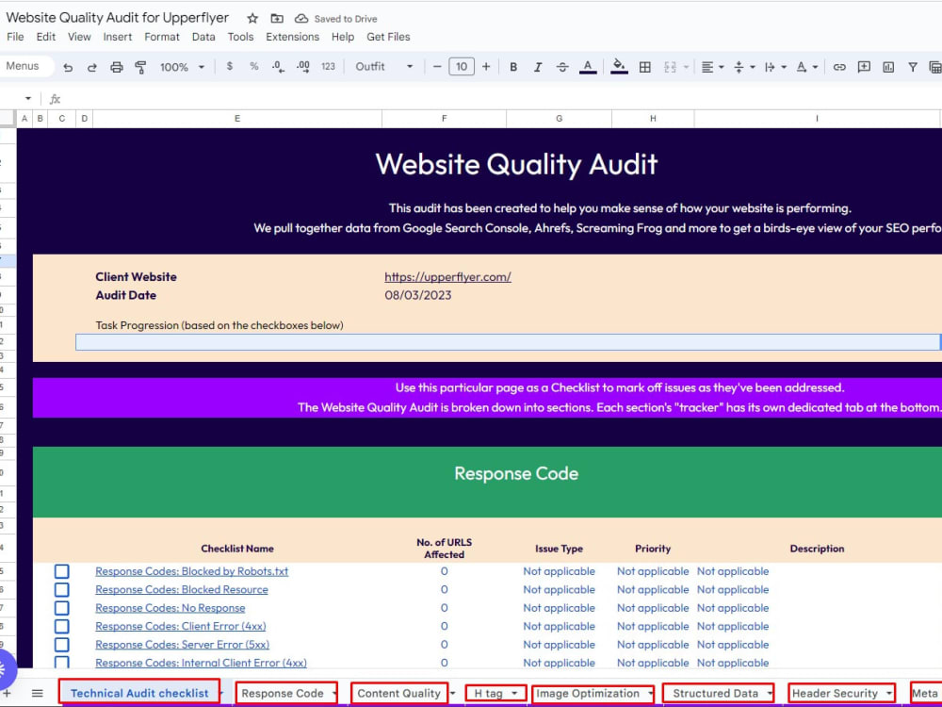Viewport: 942px width, 707px height.
Task: Click the font size input field
Action: [x=462, y=66]
